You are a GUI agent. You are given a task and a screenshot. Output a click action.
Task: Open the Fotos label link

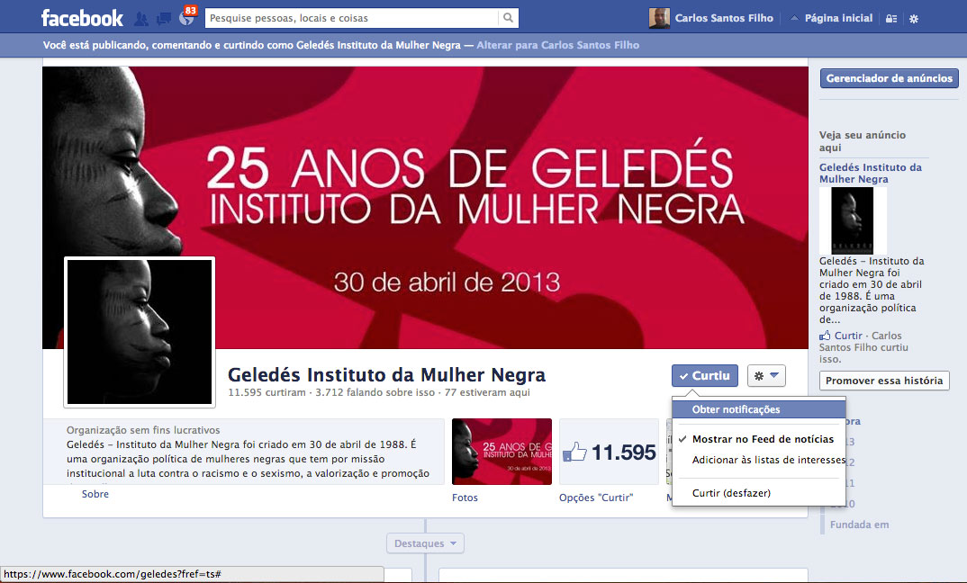(465, 498)
